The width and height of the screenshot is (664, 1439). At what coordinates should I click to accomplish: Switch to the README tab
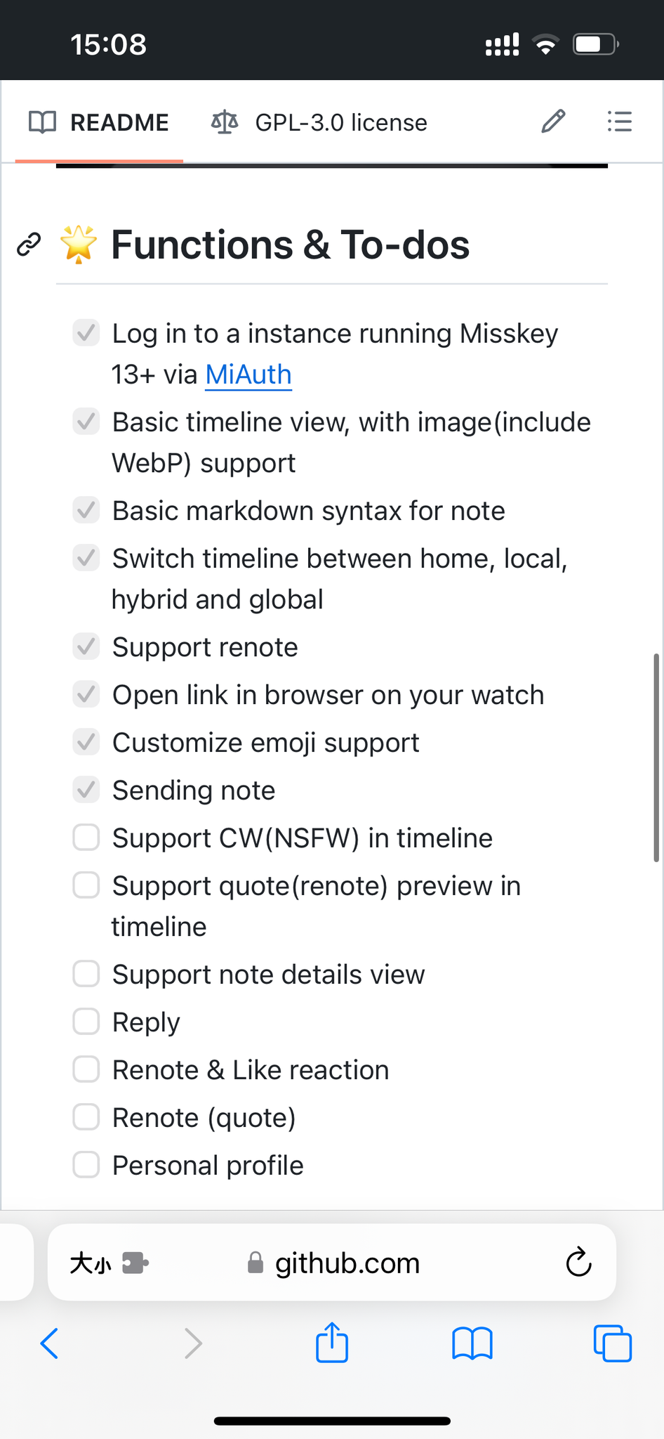pyautogui.click(x=99, y=122)
